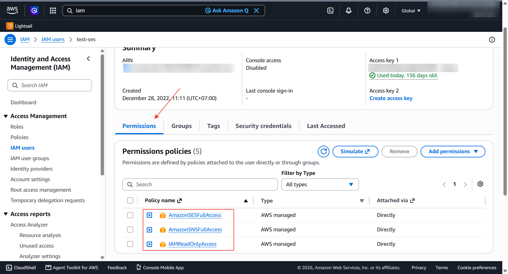Expand the AmazonSNSFullAccess policy details
Screen dimensions: 508x274
coord(149,230)
